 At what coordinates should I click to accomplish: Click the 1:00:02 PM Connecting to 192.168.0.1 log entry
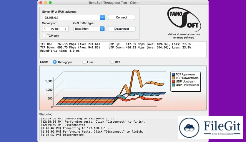click(77, 128)
